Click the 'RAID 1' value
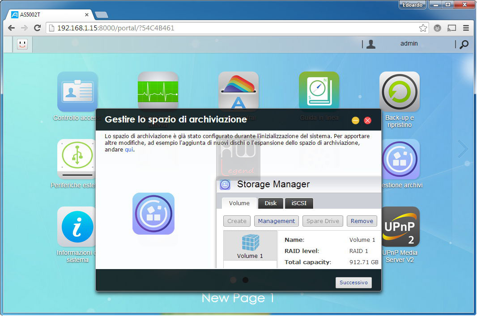The width and height of the screenshot is (477, 316). [359, 251]
